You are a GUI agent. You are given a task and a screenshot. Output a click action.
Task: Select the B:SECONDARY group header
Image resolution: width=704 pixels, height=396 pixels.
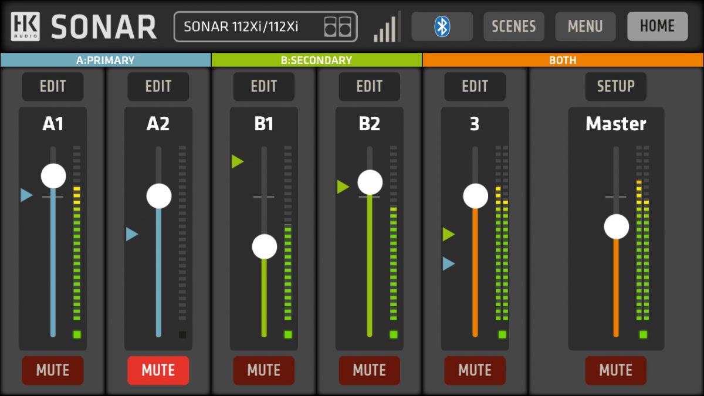tap(317, 60)
